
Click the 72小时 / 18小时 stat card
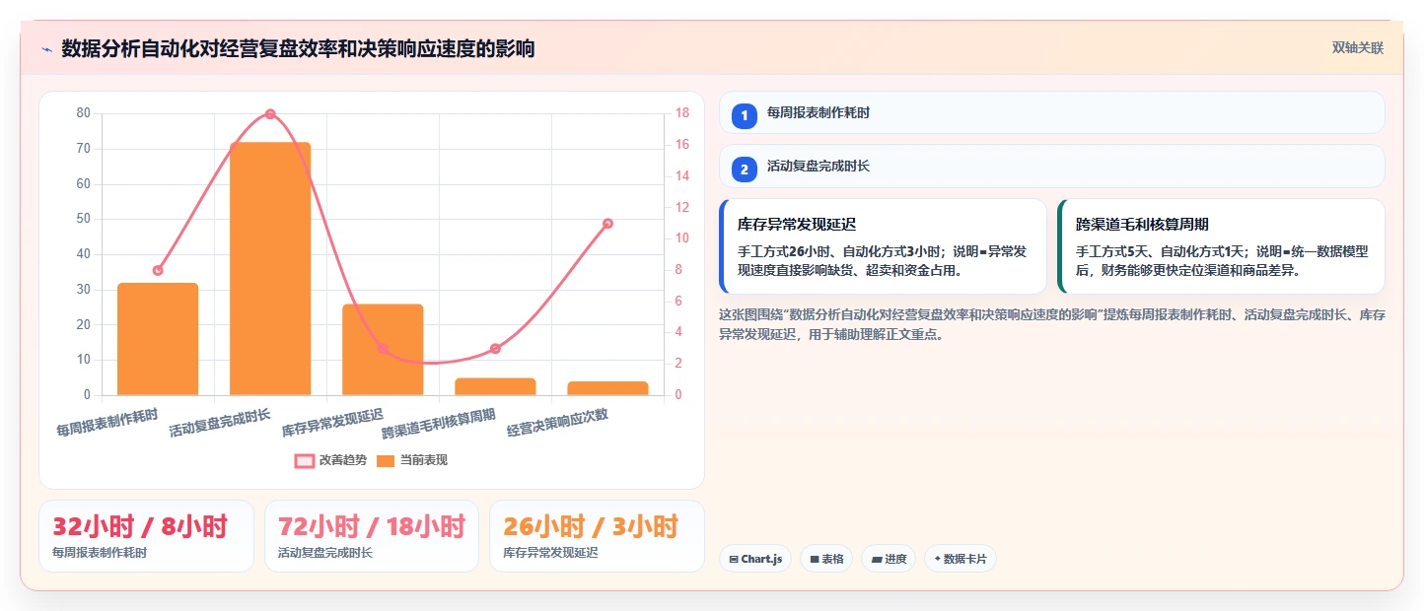click(x=371, y=536)
